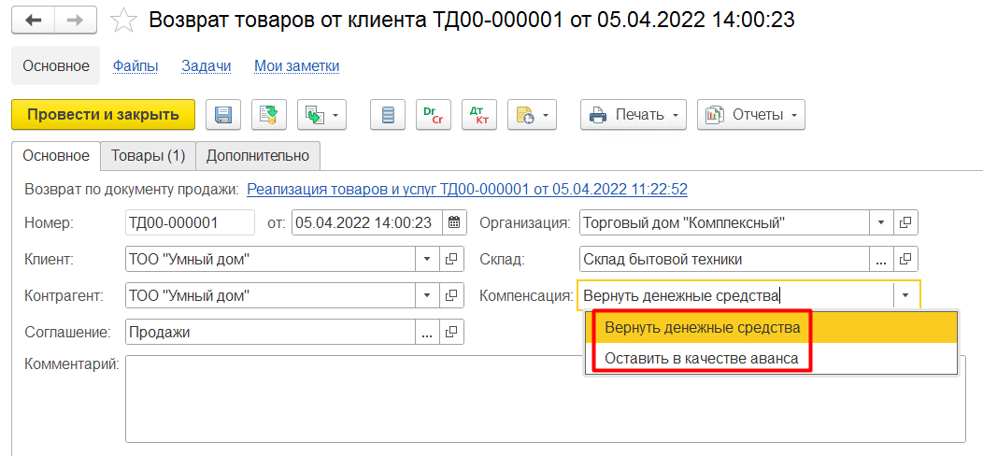Click the post document icon
Screen dimensions: 983x456
[x=269, y=115]
